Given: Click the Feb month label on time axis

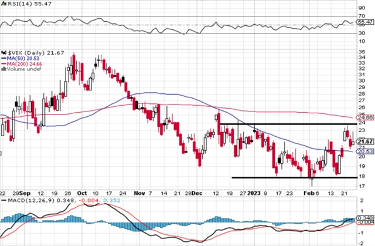Looking at the screenshot, I should coord(312,193).
